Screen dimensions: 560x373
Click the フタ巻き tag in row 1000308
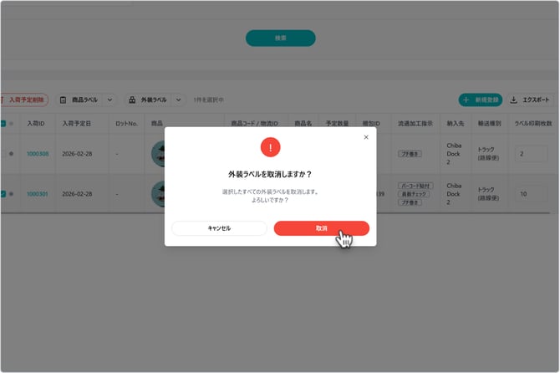point(410,154)
